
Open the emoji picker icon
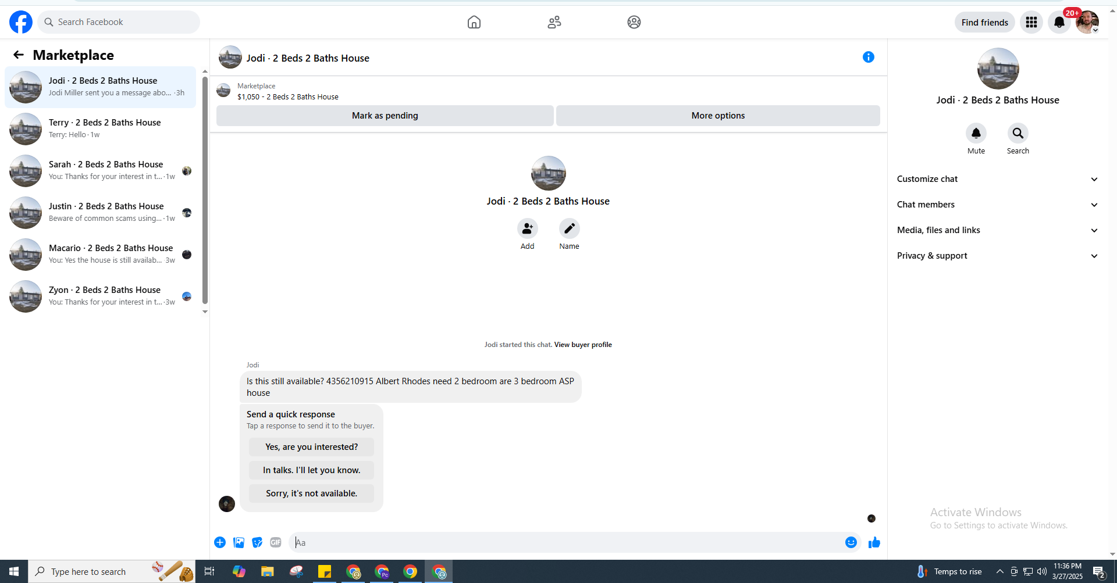[x=851, y=542]
